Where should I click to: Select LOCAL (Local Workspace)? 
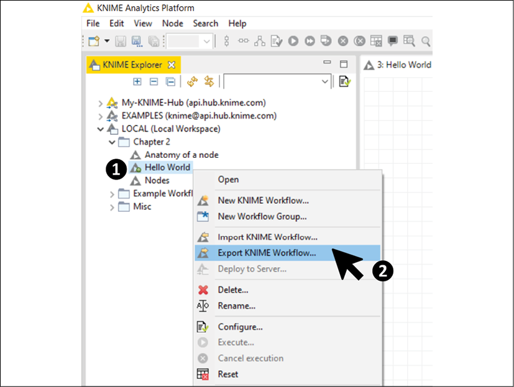[171, 129]
